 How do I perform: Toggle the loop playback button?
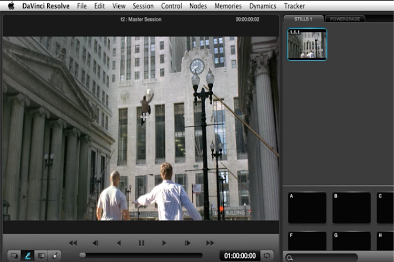[268, 255]
